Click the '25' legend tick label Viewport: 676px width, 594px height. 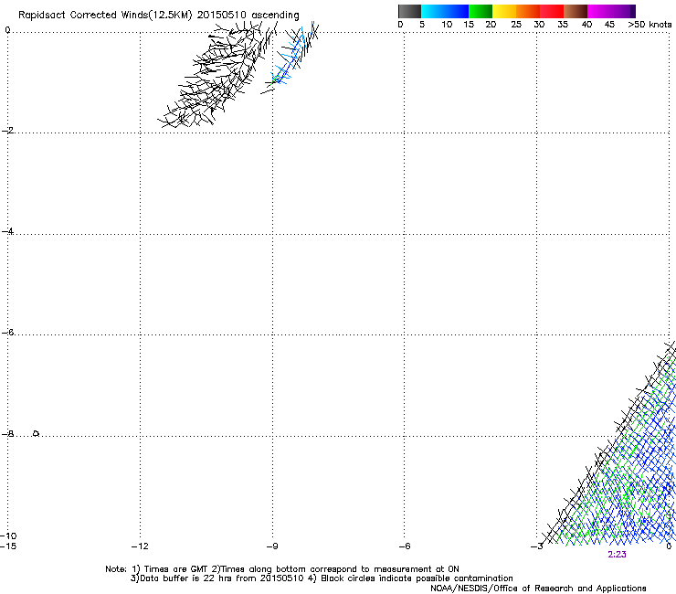point(516,25)
